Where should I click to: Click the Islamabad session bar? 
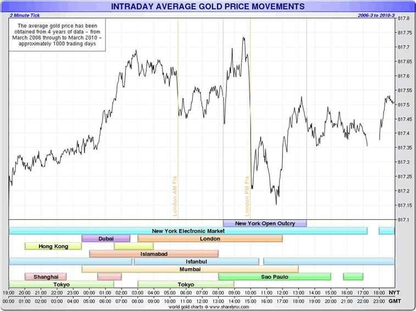click(x=153, y=254)
